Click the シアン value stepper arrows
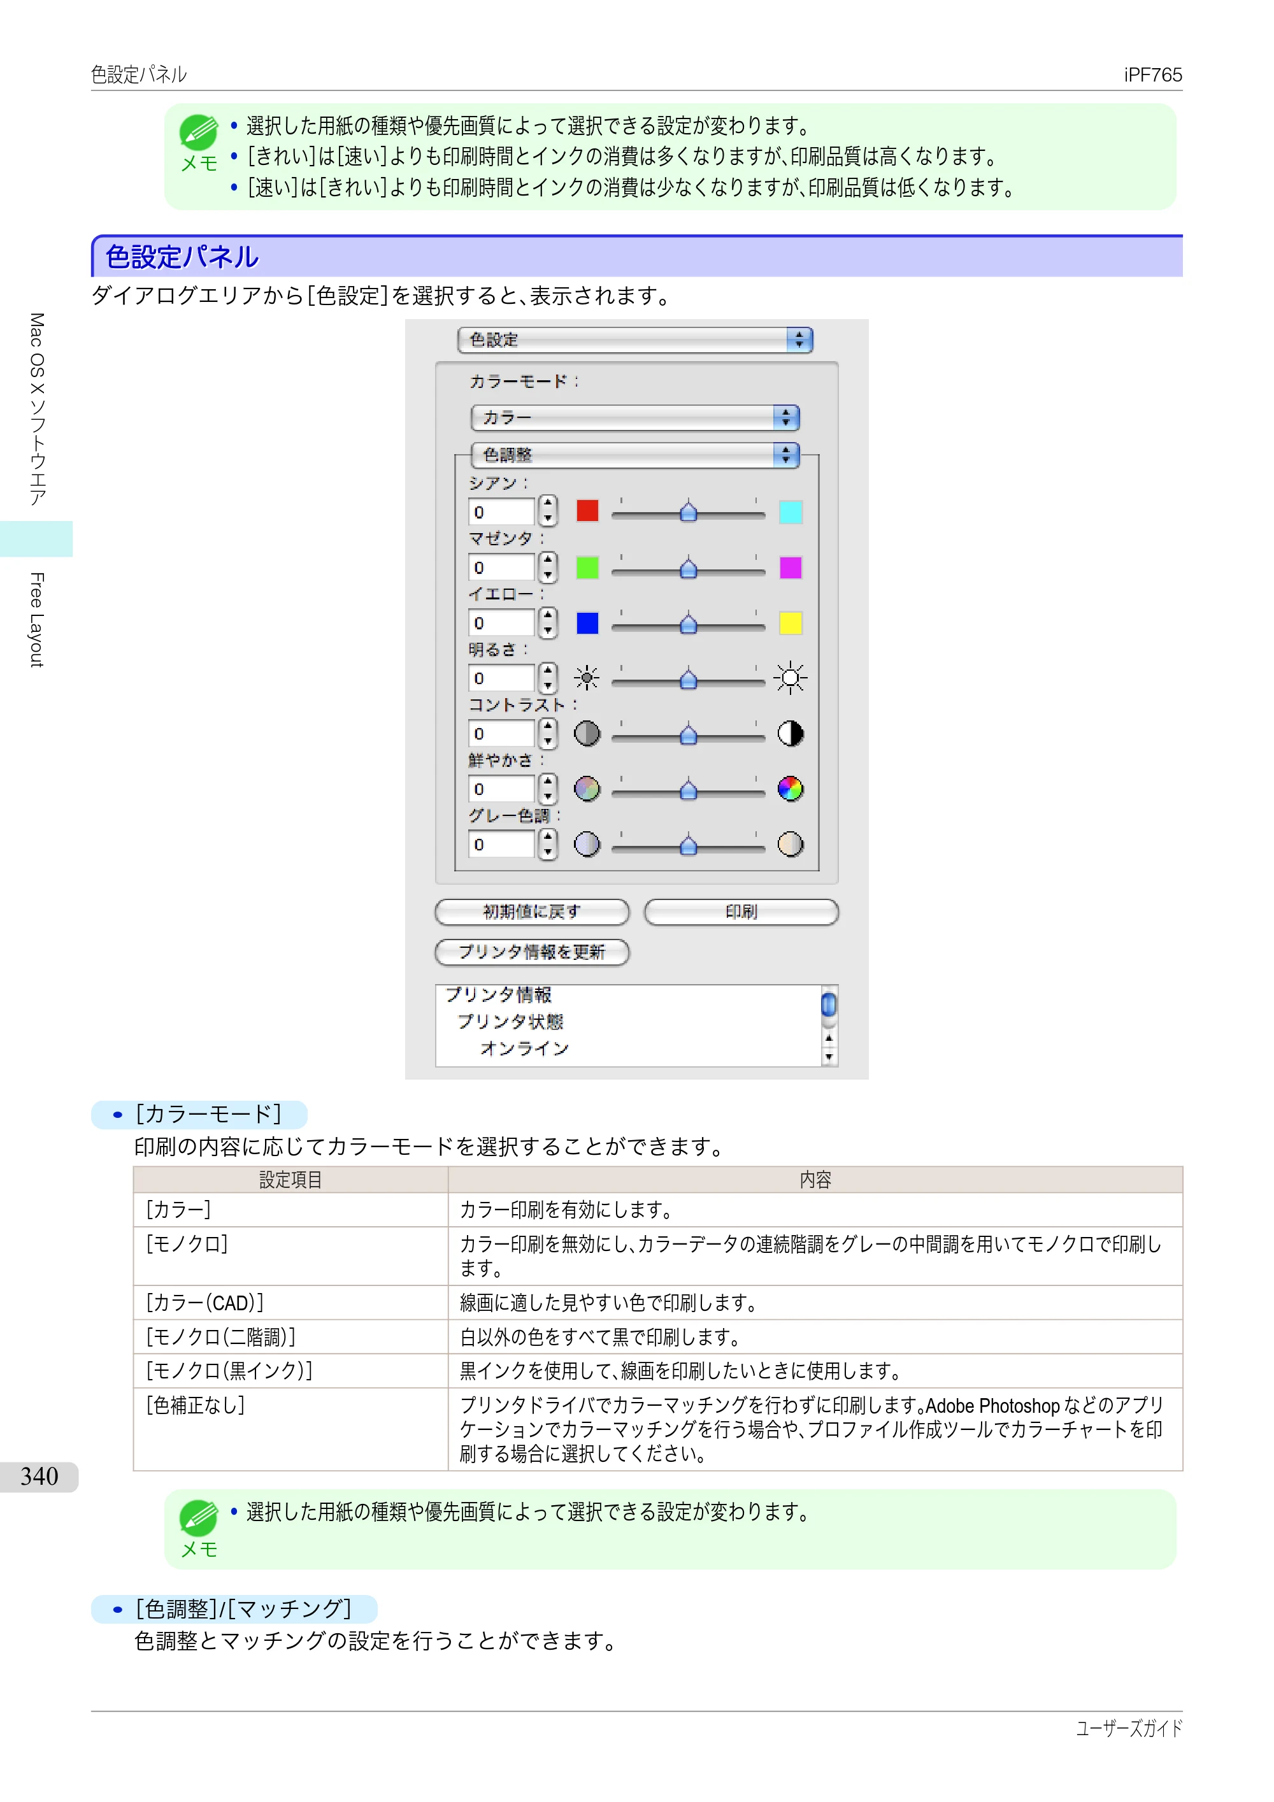 point(548,511)
